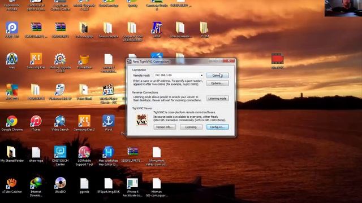Viewport: 362px width, 203px height.
Task: Select the Hex Workshop Hex Editor icon
Action: pyautogui.click(x=108, y=156)
